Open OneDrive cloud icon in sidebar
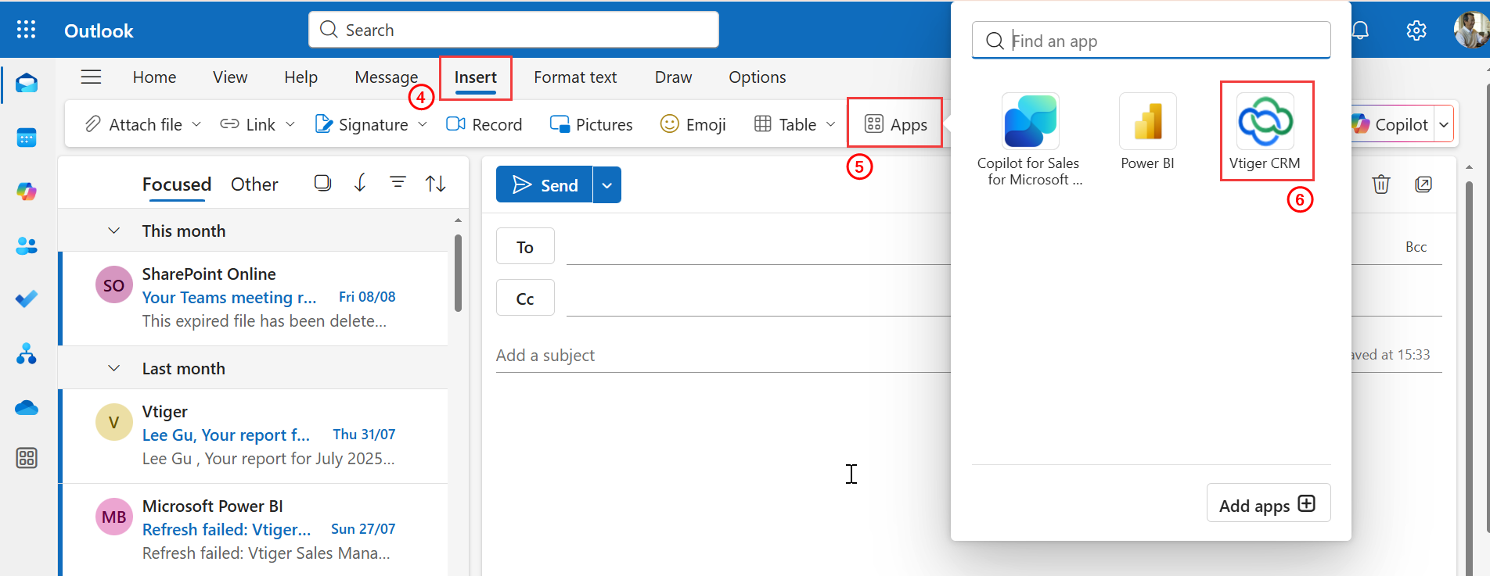The height and width of the screenshot is (576, 1490). tap(27, 408)
